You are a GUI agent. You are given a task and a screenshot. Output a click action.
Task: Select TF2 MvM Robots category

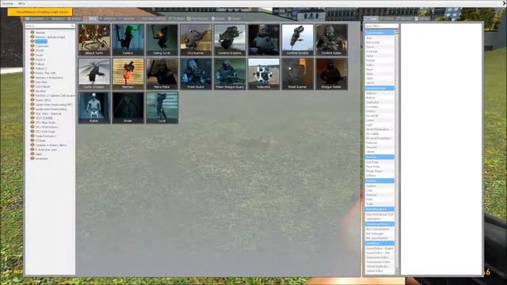[47, 127]
